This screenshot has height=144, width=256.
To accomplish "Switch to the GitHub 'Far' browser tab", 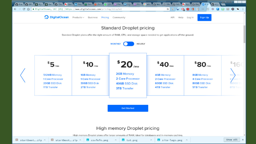I will point(19,4).
